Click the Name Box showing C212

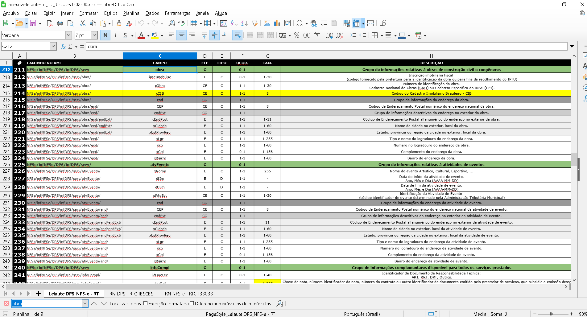pyautogui.click(x=26, y=47)
